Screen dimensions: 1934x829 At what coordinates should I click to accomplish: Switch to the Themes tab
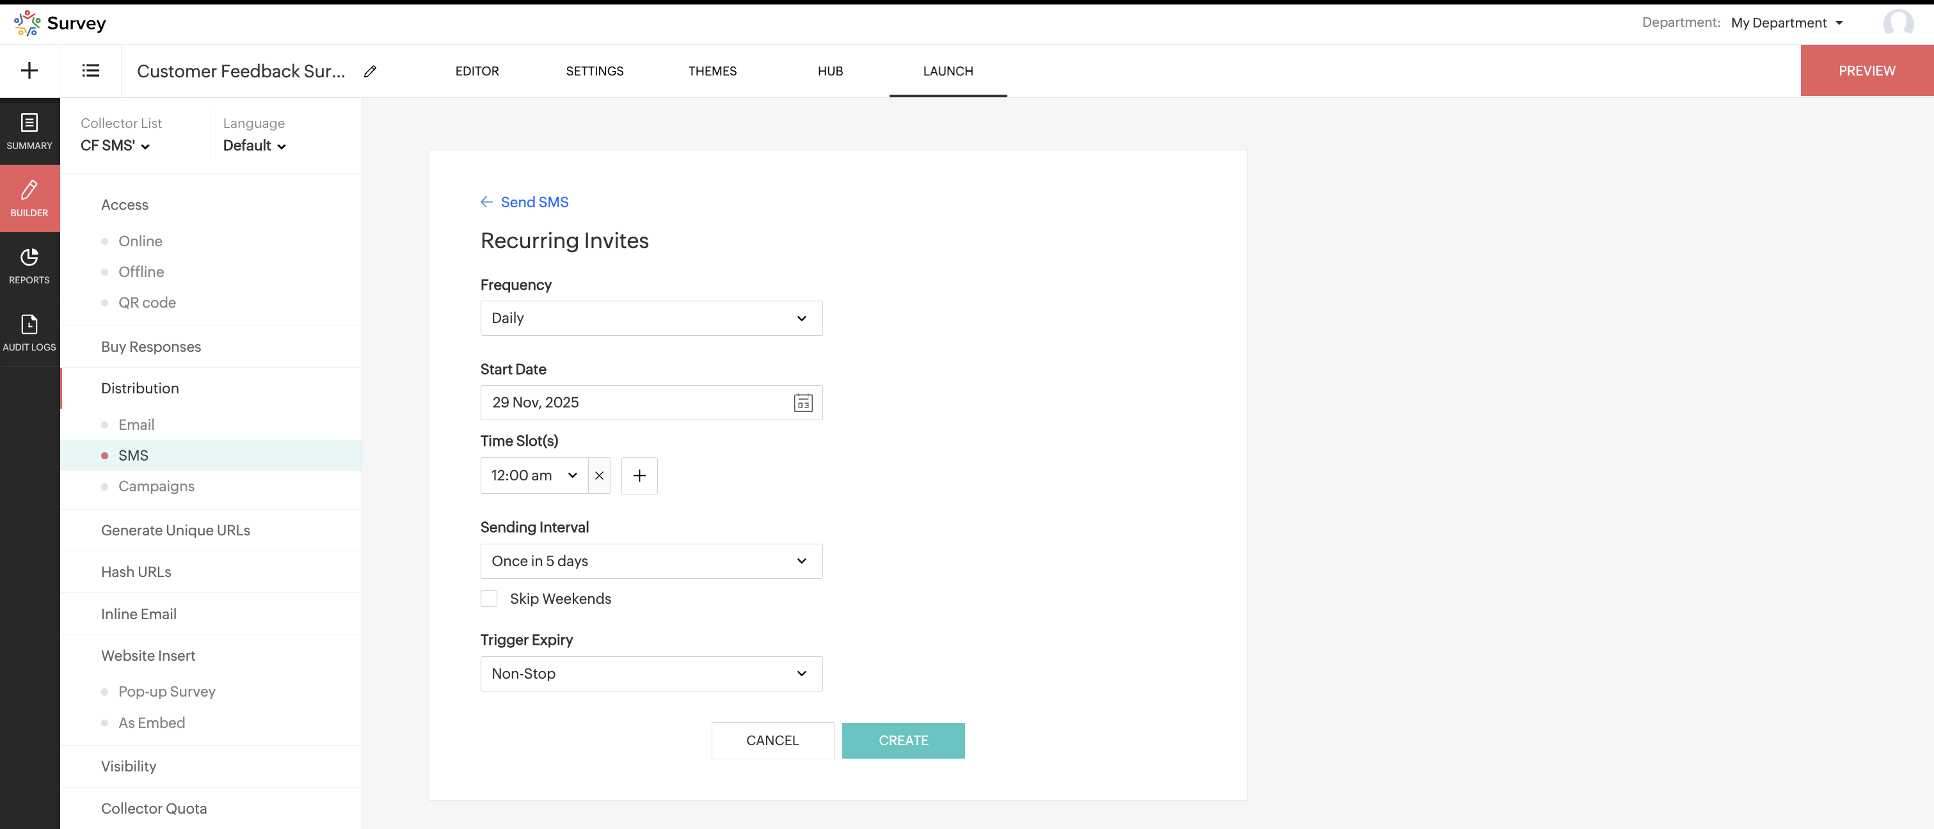point(712,71)
